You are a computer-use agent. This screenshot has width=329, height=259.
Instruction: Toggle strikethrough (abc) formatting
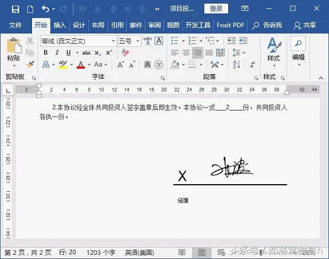point(86,53)
